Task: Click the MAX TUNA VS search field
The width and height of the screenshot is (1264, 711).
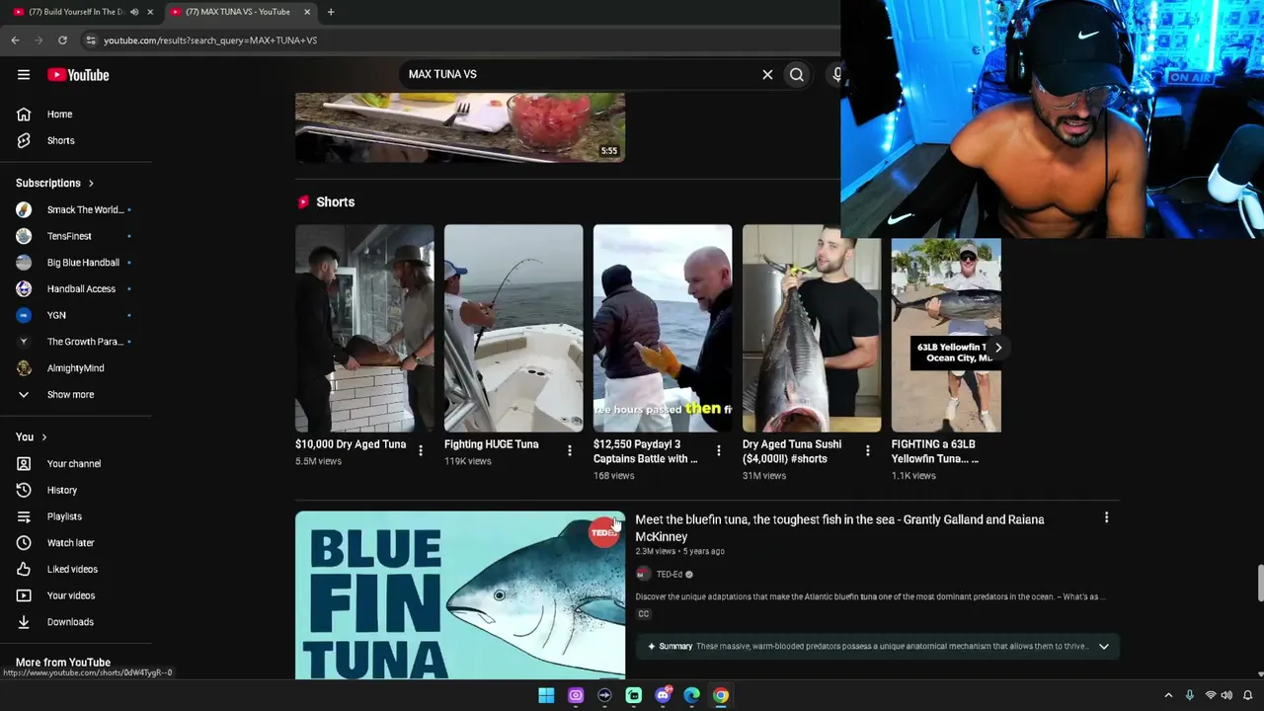Action: (578, 74)
